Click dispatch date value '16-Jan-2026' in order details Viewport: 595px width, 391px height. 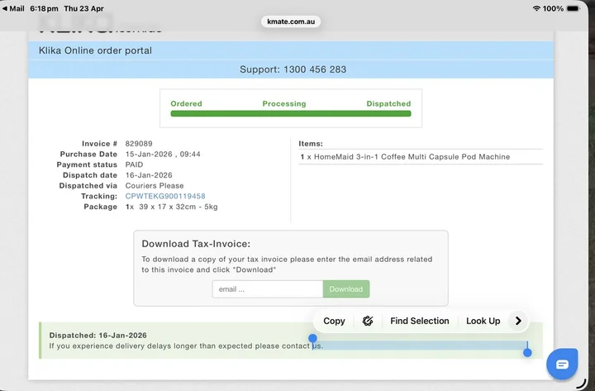pos(149,175)
